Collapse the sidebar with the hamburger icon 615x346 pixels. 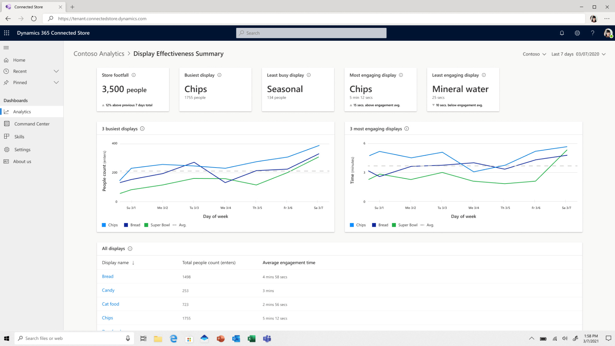coord(6,48)
